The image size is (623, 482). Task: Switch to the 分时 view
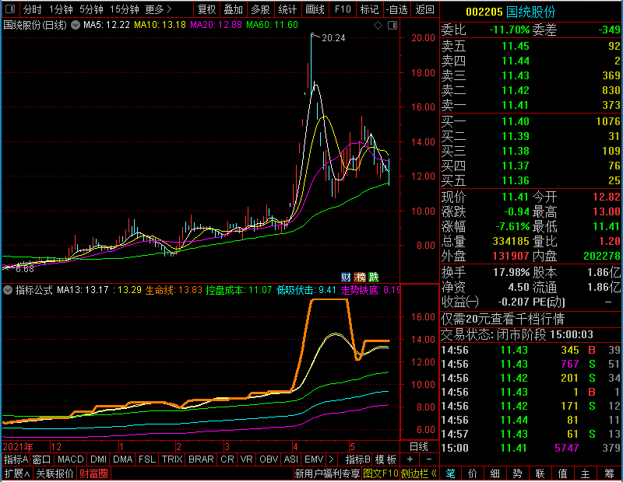pos(32,9)
